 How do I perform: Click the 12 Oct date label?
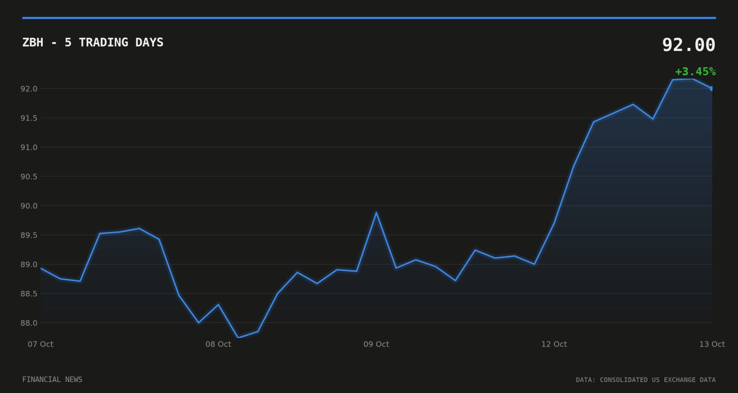[x=554, y=344]
